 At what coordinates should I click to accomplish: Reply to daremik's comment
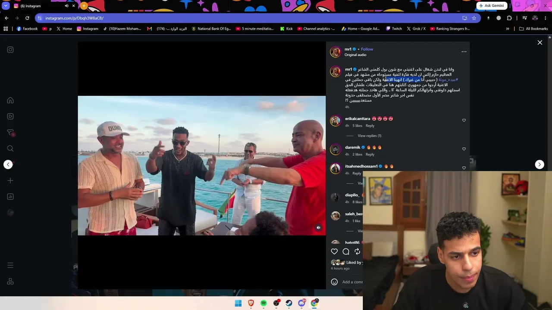tap(370, 154)
